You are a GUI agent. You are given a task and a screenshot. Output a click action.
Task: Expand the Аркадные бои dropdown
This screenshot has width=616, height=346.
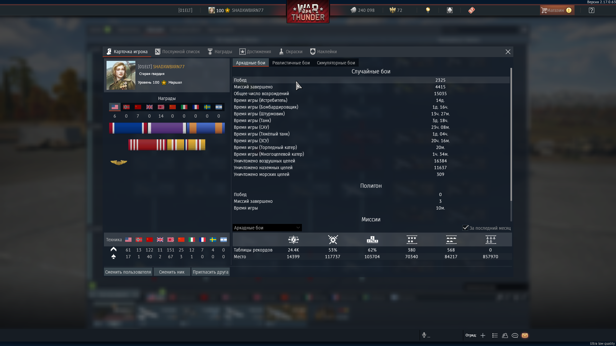pos(267,228)
